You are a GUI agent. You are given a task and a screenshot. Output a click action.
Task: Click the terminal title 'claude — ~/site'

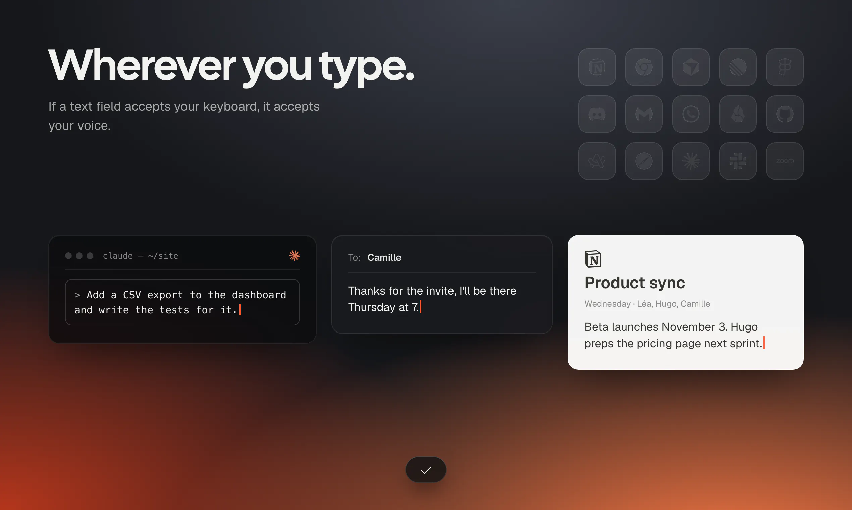pos(141,256)
